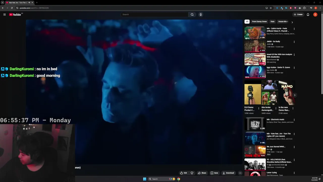Click the blue sound-wave extension icon

(x=277, y=8)
